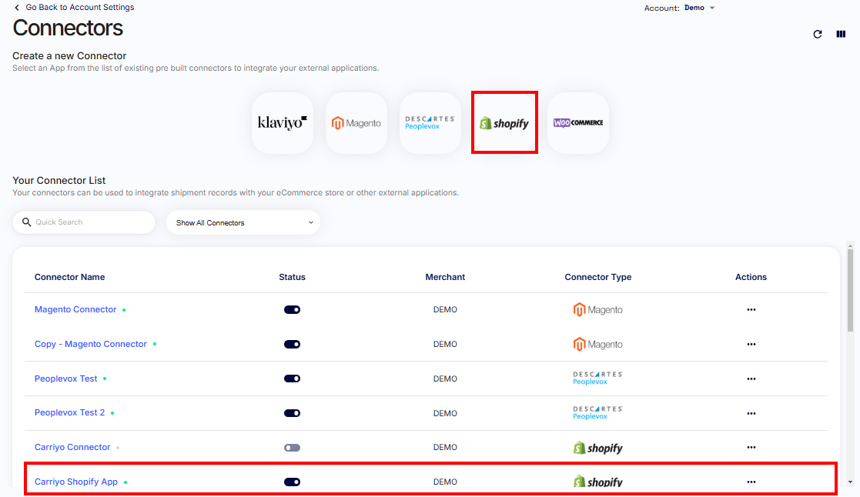Click the scrollbar down arrow
Screen dimensions: 860x497
[x=850, y=482]
